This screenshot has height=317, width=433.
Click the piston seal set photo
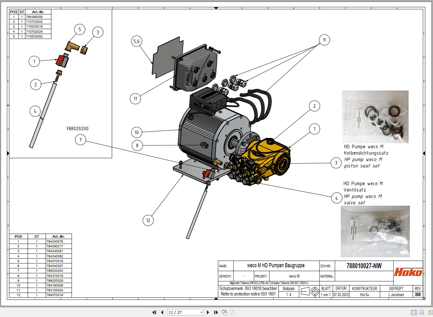click(375, 117)
